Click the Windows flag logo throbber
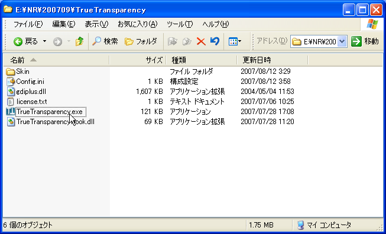The width and height of the screenshot is (386, 234). point(372,24)
